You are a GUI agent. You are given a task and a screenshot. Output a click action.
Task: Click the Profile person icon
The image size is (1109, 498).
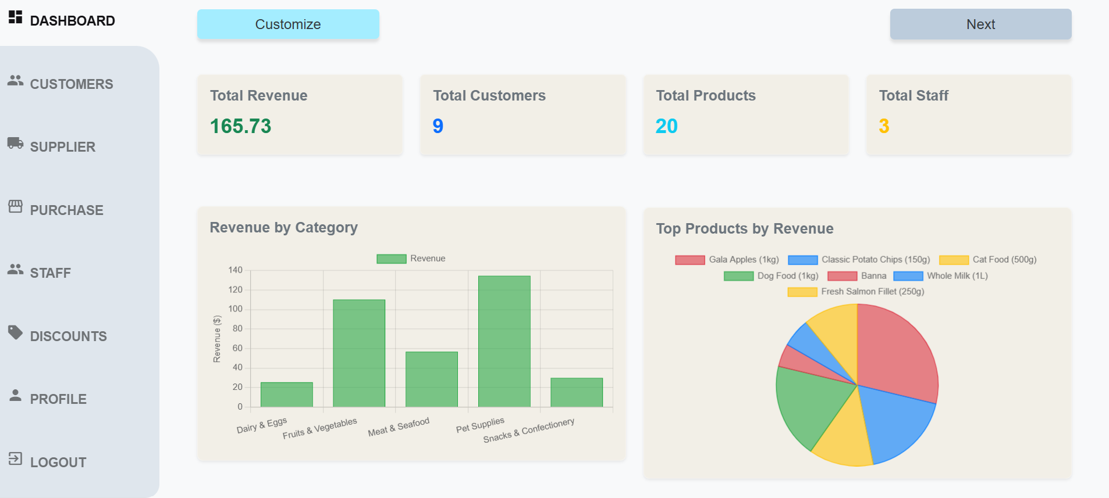click(x=16, y=396)
